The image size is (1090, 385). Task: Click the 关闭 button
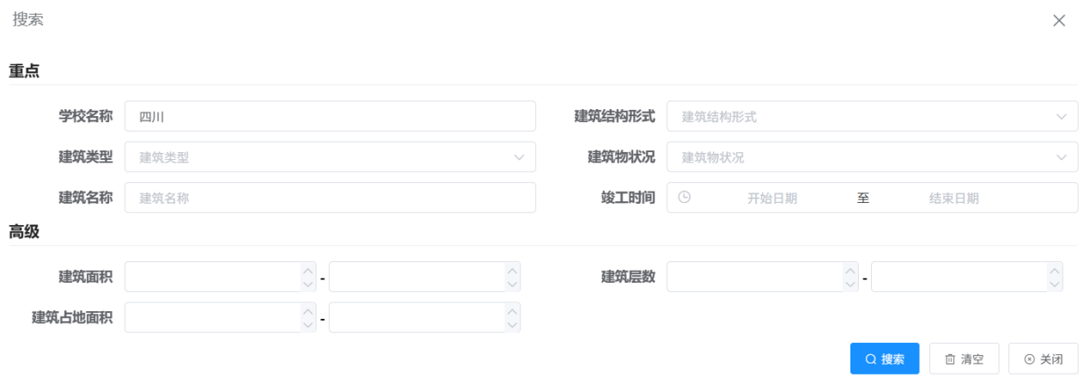[1043, 359]
